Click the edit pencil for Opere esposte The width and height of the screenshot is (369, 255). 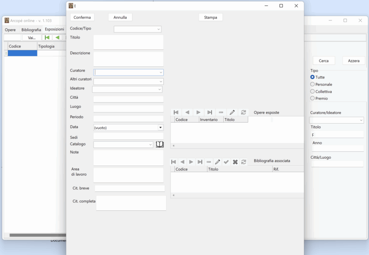pyautogui.click(x=232, y=113)
